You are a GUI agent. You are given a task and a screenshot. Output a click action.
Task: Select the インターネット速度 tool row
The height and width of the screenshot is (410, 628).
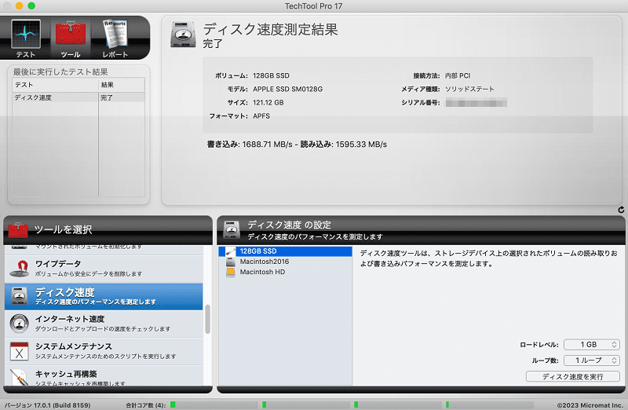(104, 324)
